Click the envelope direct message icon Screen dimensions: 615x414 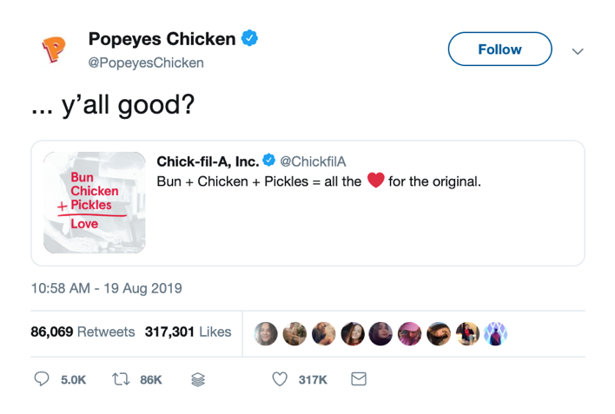[358, 379]
